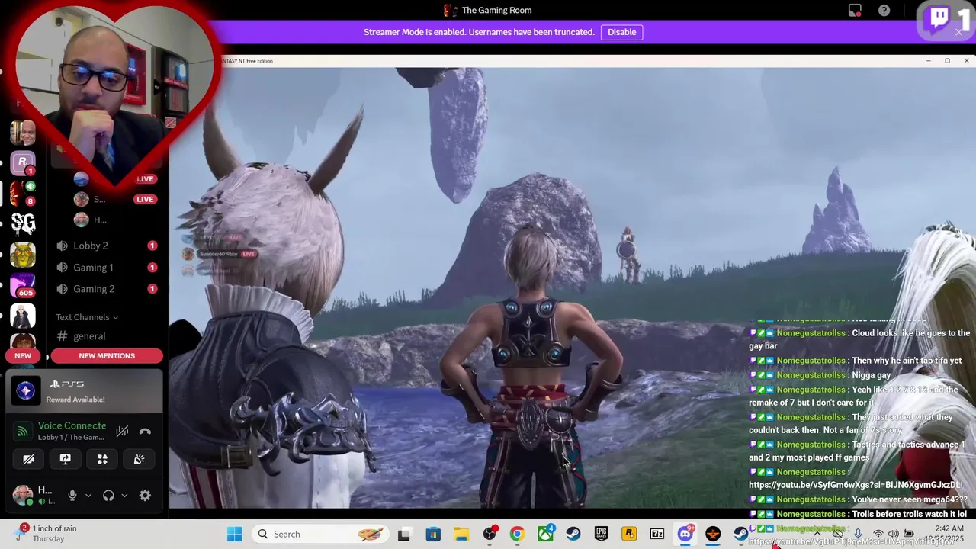Image resolution: width=976 pixels, height=549 pixels.
Task: Click user 'S...' streaming LIVE
Action: pos(114,199)
